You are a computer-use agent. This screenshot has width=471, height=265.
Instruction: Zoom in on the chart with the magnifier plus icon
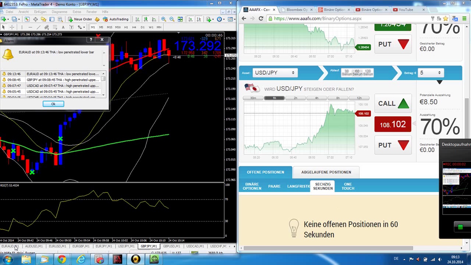pos(163,19)
